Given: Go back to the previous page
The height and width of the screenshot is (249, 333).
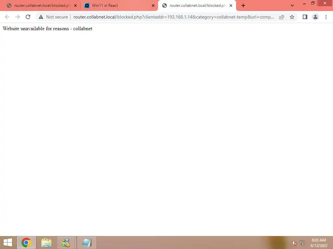Looking at the screenshot, I should tap(7, 17).
